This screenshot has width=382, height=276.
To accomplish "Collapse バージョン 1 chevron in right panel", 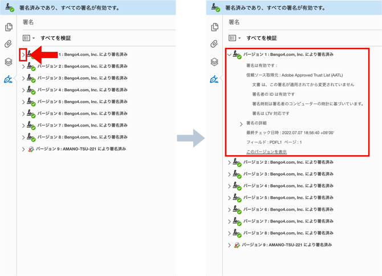I will coord(229,55).
